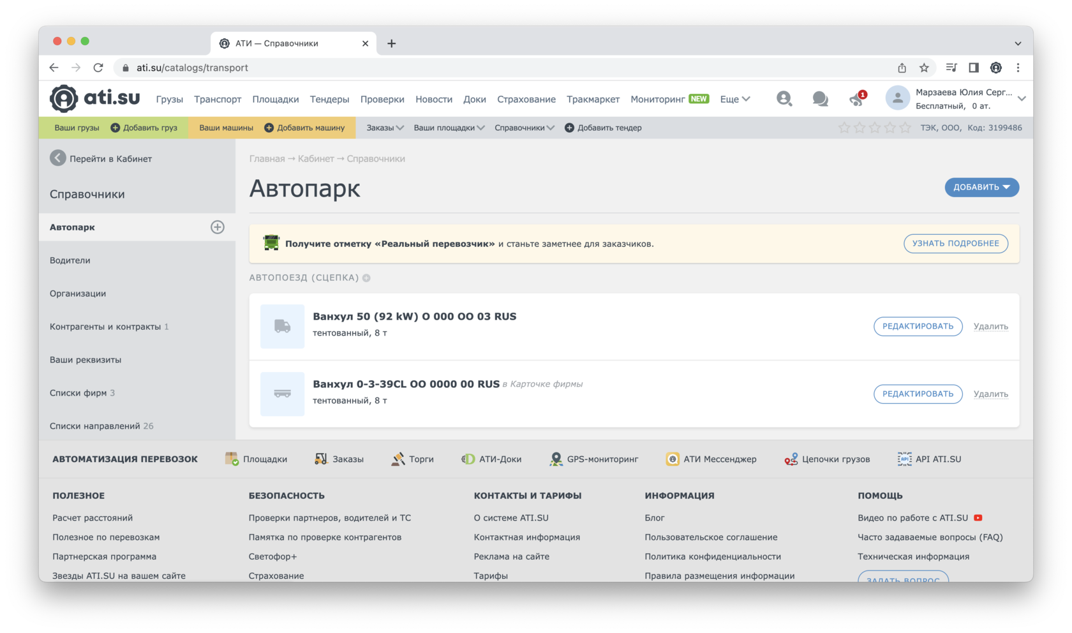Open the ДОБАВИТЬ dropdown button
The height and width of the screenshot is (633, 1072).
[x=981, y=187]
